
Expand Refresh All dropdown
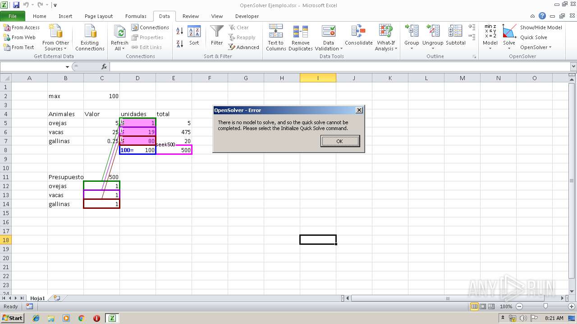(x=119, y=46)
